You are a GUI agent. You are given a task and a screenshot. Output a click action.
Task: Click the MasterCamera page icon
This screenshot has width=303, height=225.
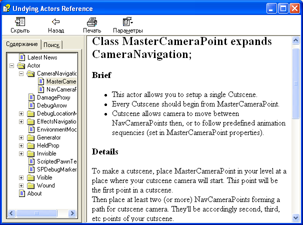[41, 81]
